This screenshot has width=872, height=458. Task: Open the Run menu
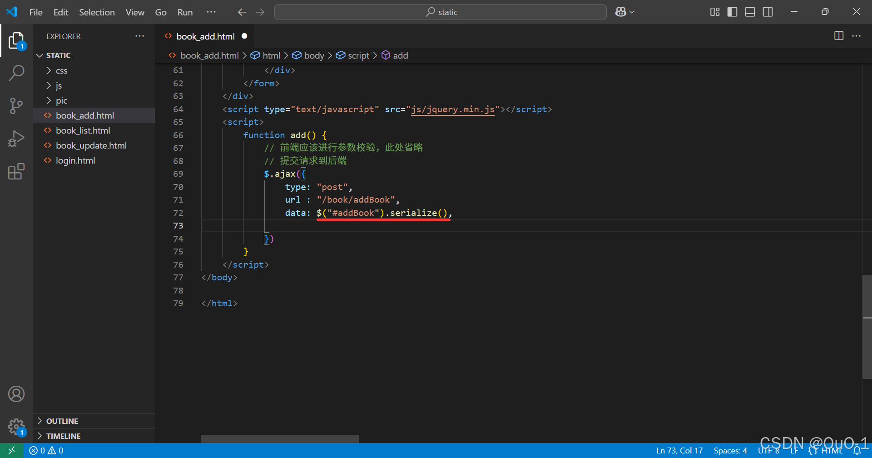pyautogui.click(x=185, y=12)
